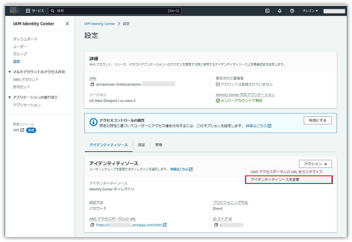Click the Identity Center ディレクトリ value
This screenshot has width=352, height=242.
tap(112, 189)
